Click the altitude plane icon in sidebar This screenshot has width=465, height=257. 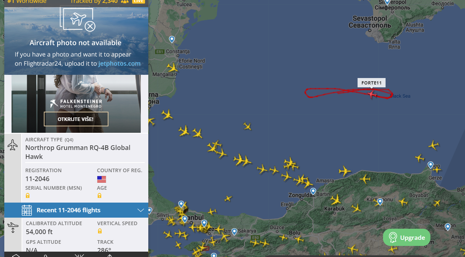coord(13,228)
